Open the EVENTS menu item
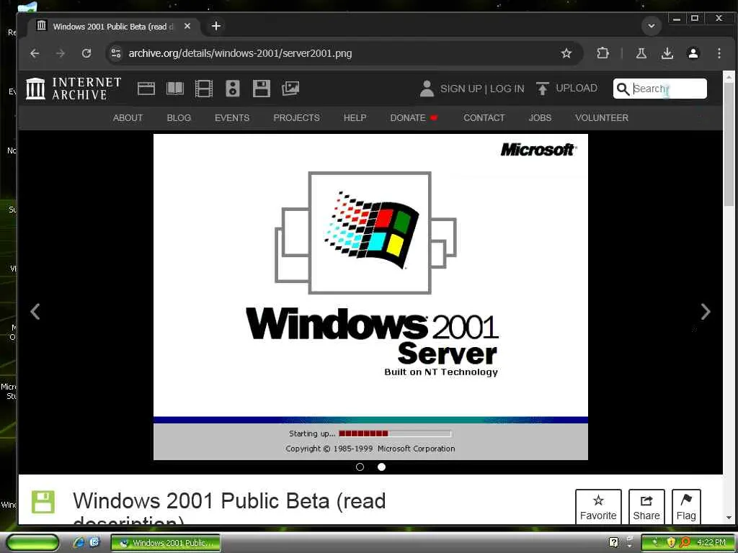 (232, 118)
